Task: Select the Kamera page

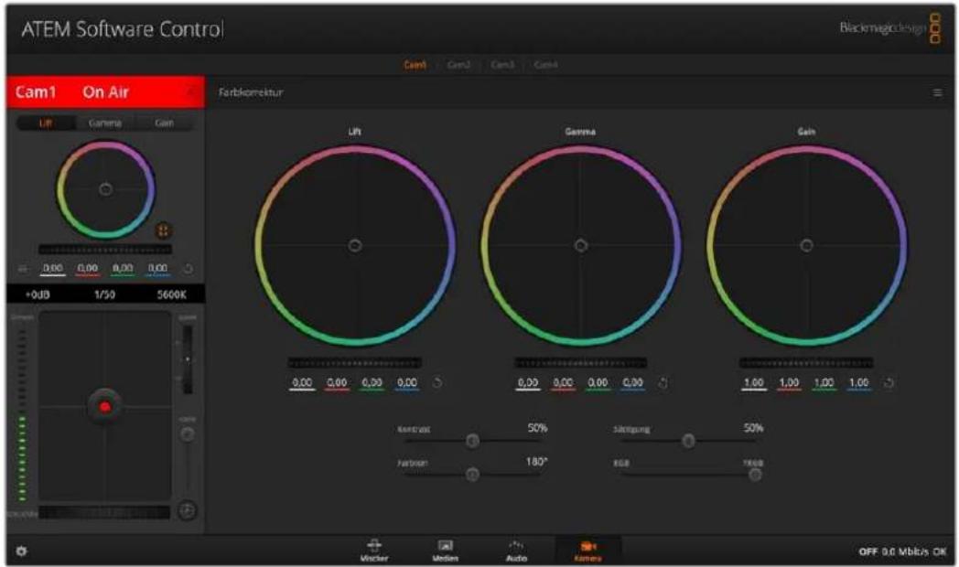Action: (x=587, y=551)
